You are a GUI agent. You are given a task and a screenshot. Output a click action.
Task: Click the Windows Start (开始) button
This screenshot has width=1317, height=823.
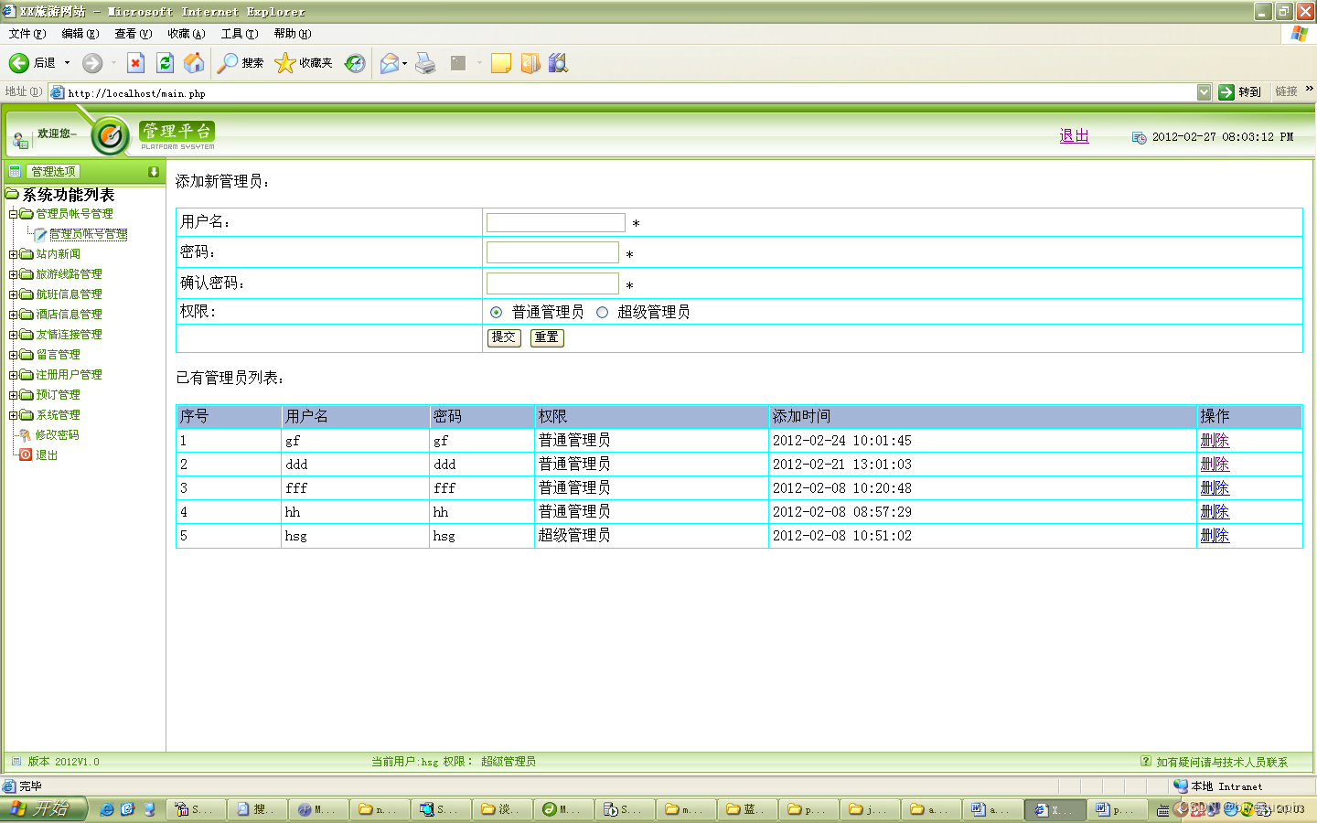click(x=43, y=809)
